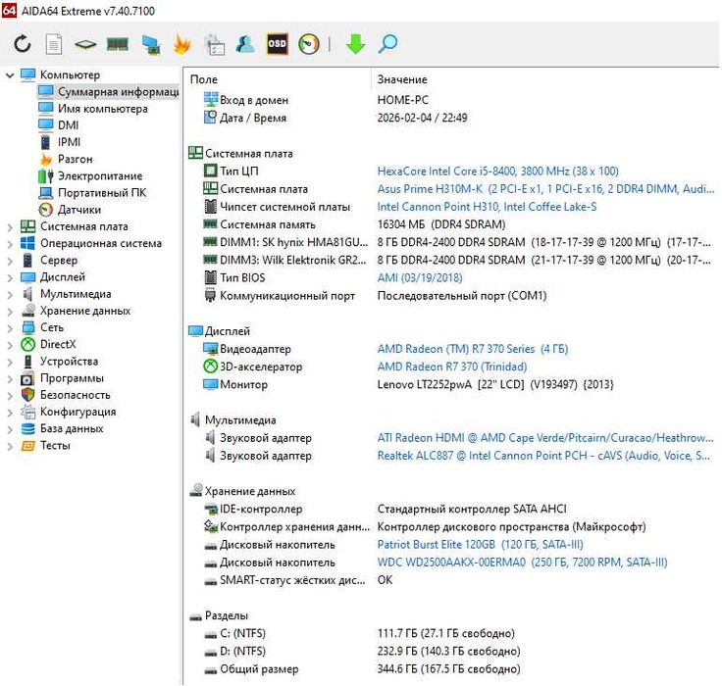Expand the DirectX tree node
This screenshot has height=686, width=722.
coord(10,345)
